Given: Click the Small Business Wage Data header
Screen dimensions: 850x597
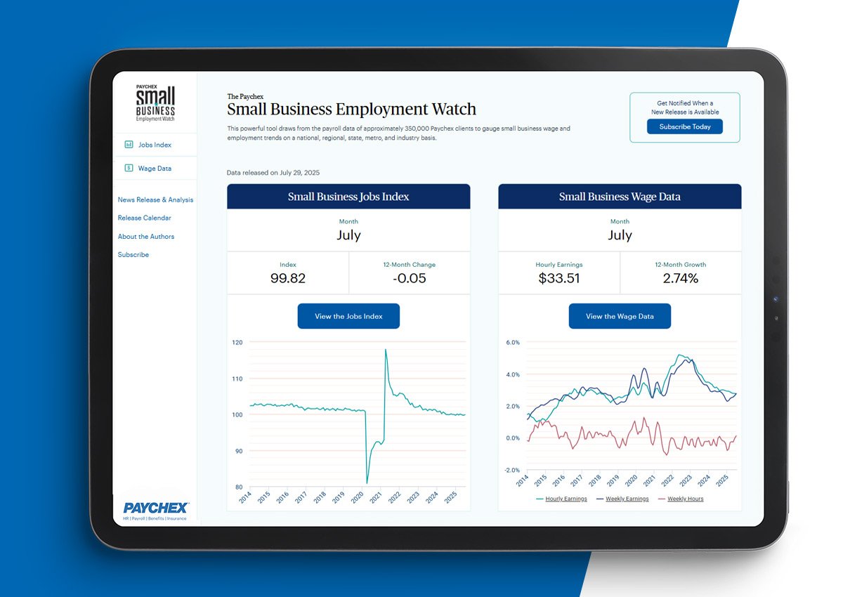Looking at the screenshot, I should 620,197.
